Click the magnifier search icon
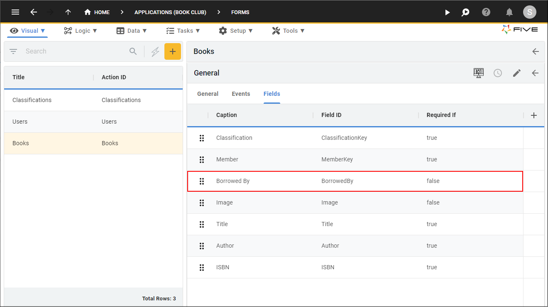Image resolution: width=548 pixels, height=307 pixels. coord(133,51)
